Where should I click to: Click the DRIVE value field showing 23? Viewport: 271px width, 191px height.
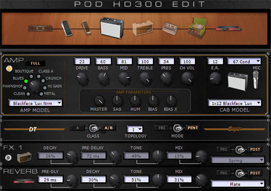tap(82, 61)
